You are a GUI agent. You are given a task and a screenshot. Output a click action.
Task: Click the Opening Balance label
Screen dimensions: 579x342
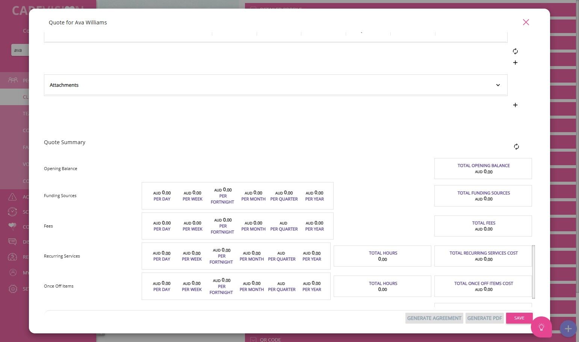click(x=60, y=169)
